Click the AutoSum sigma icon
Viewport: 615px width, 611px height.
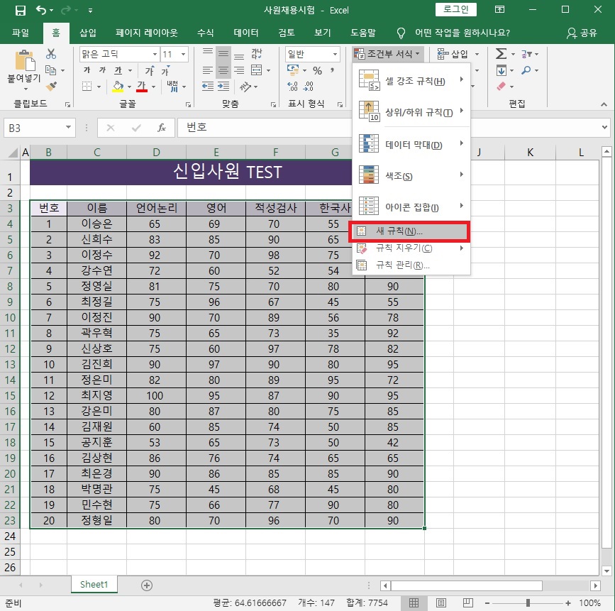tap(502, 54)
